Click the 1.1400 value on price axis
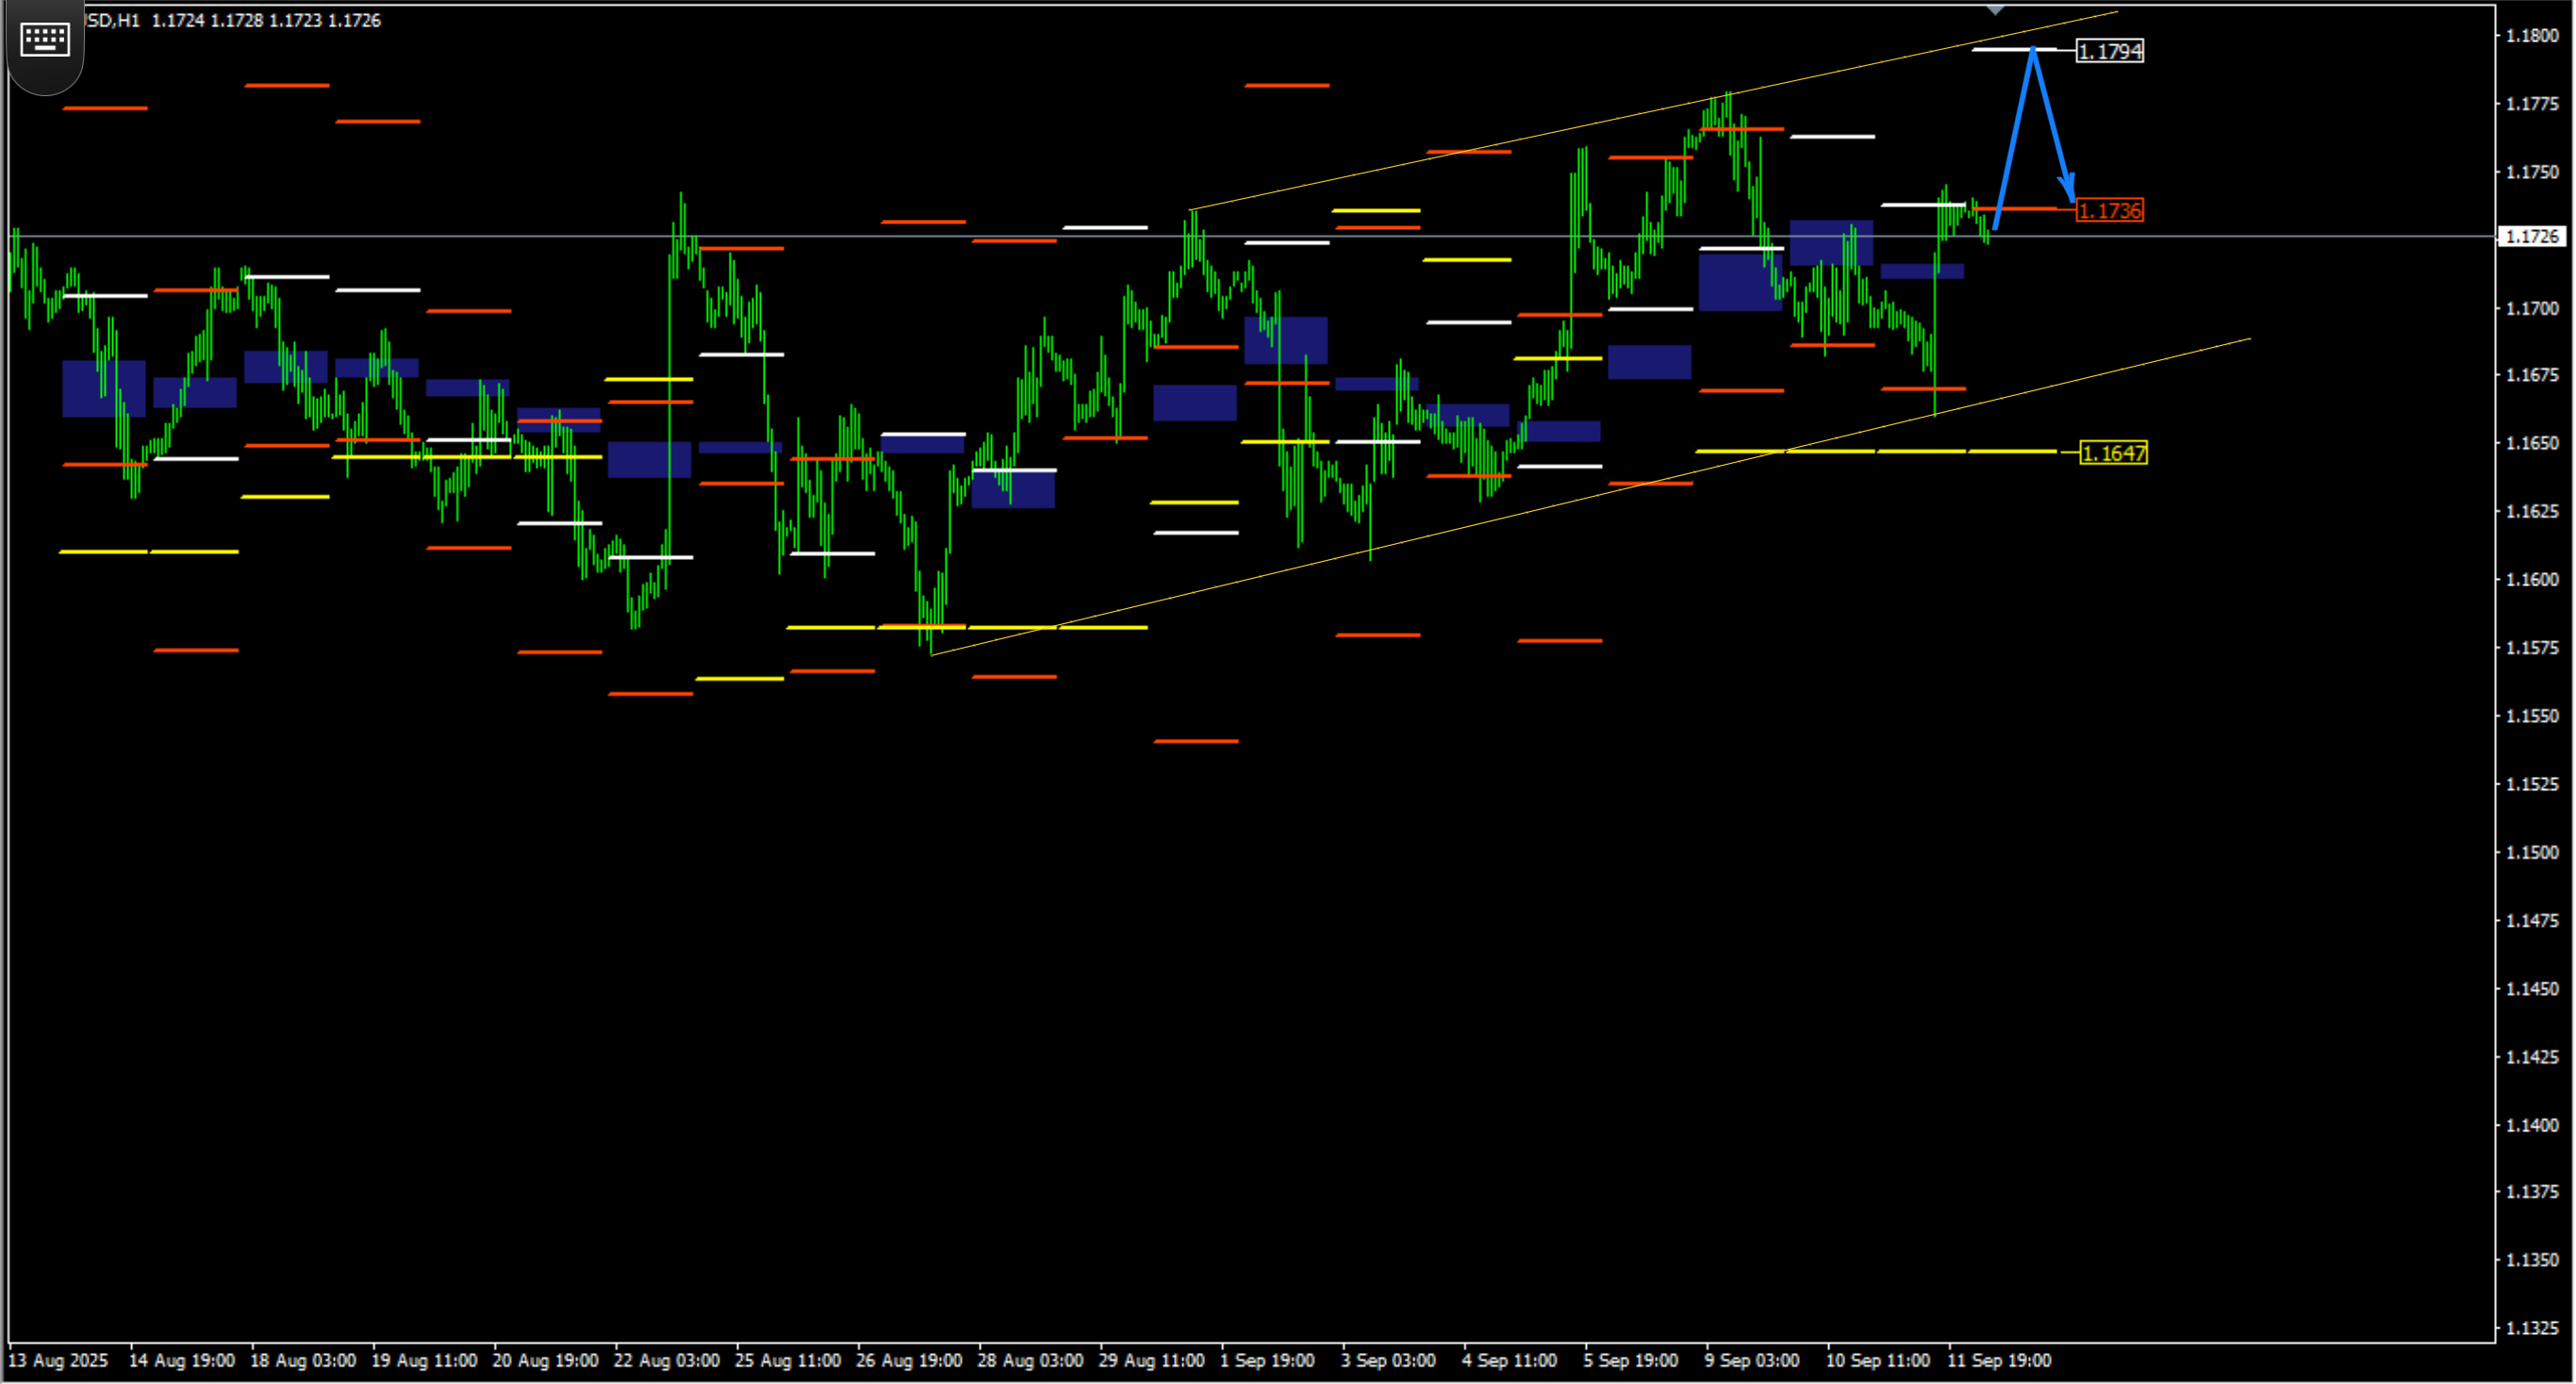This screenshot has width=2576, height=1384. tap(2532, 1124)
